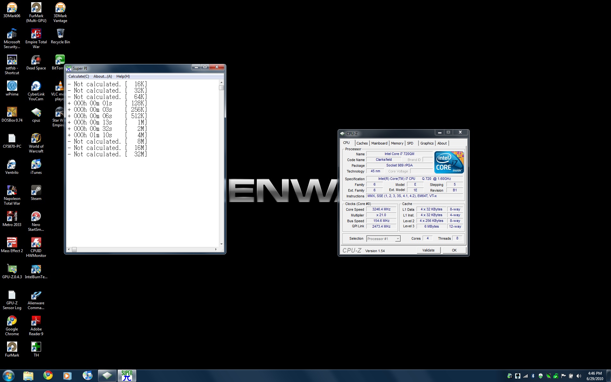Image resolution: width=611 pixels, height=382 pixels.
Task: Open About...(A) menu in Super PI
Action: pyautogui.click(x=102, y=76)
